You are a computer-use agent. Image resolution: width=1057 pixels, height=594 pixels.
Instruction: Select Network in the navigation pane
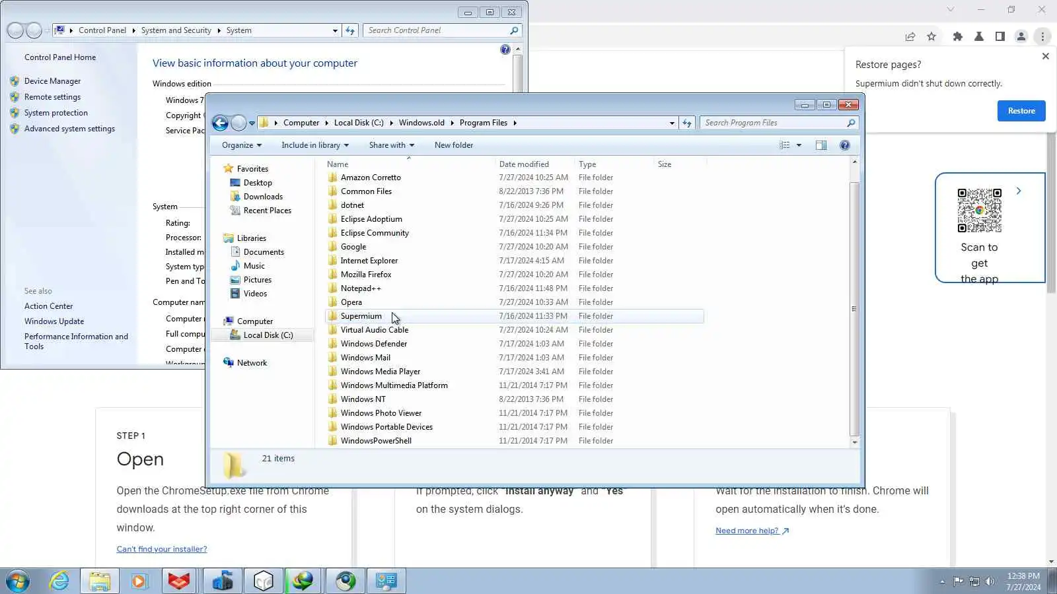(252, 363)
